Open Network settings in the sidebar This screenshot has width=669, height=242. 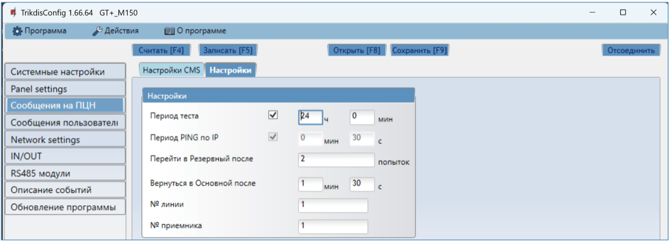click(65, 139)
